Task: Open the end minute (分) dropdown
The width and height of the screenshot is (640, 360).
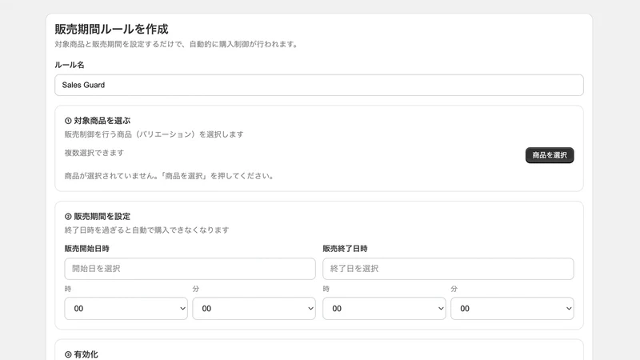Action: pos(512,309)
